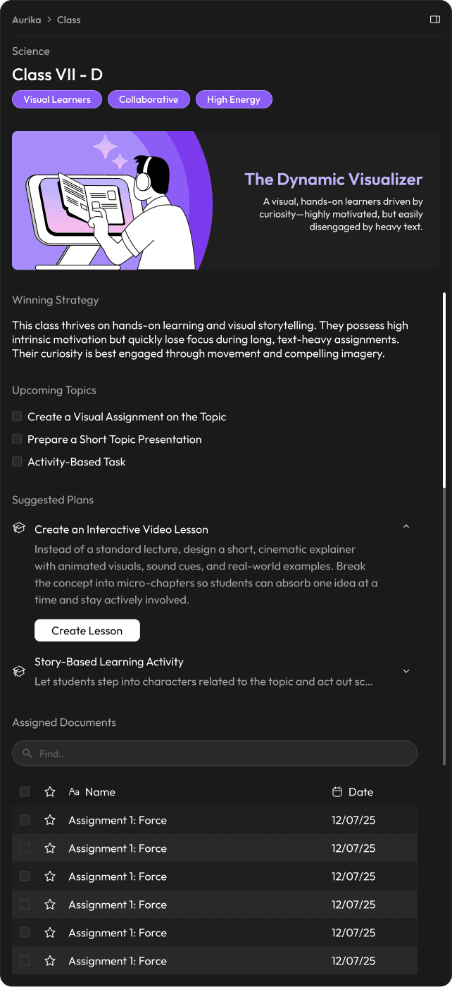
Task: Open Class in the breadcrumb
Action: pyautogui.click(x=69, y=20)
